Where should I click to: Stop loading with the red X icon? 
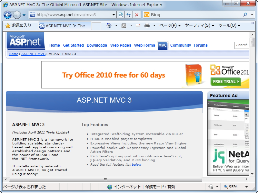(136, 15)
